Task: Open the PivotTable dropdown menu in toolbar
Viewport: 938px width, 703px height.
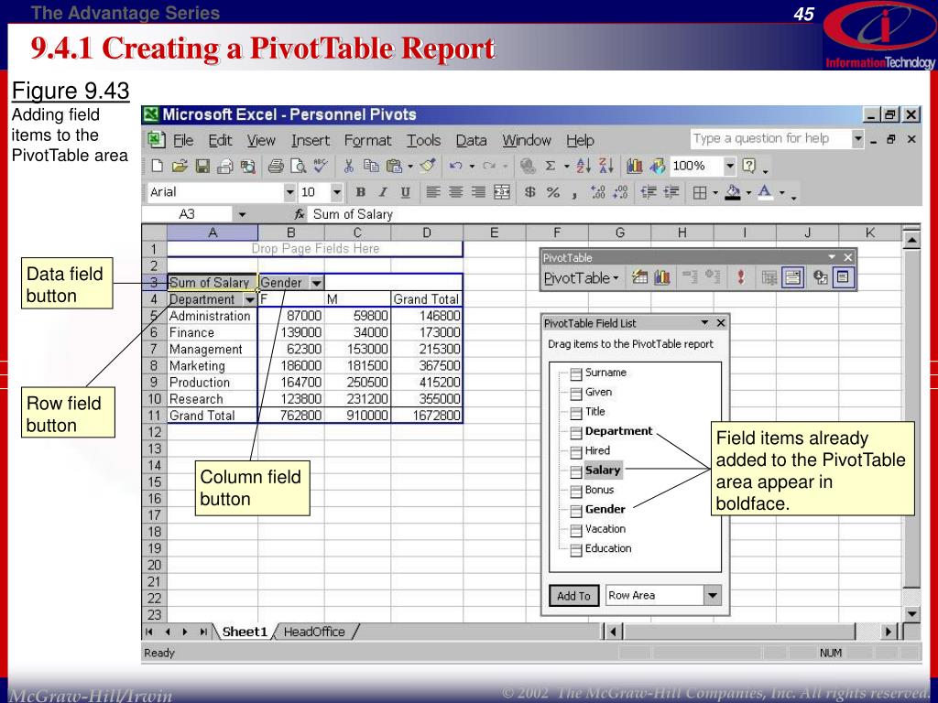Action: [581, 278]
